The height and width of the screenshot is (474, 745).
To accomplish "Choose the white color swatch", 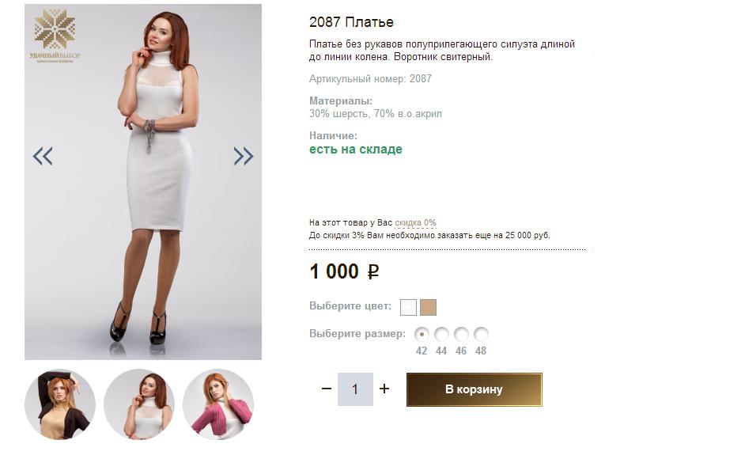I will tap(408, 307).
